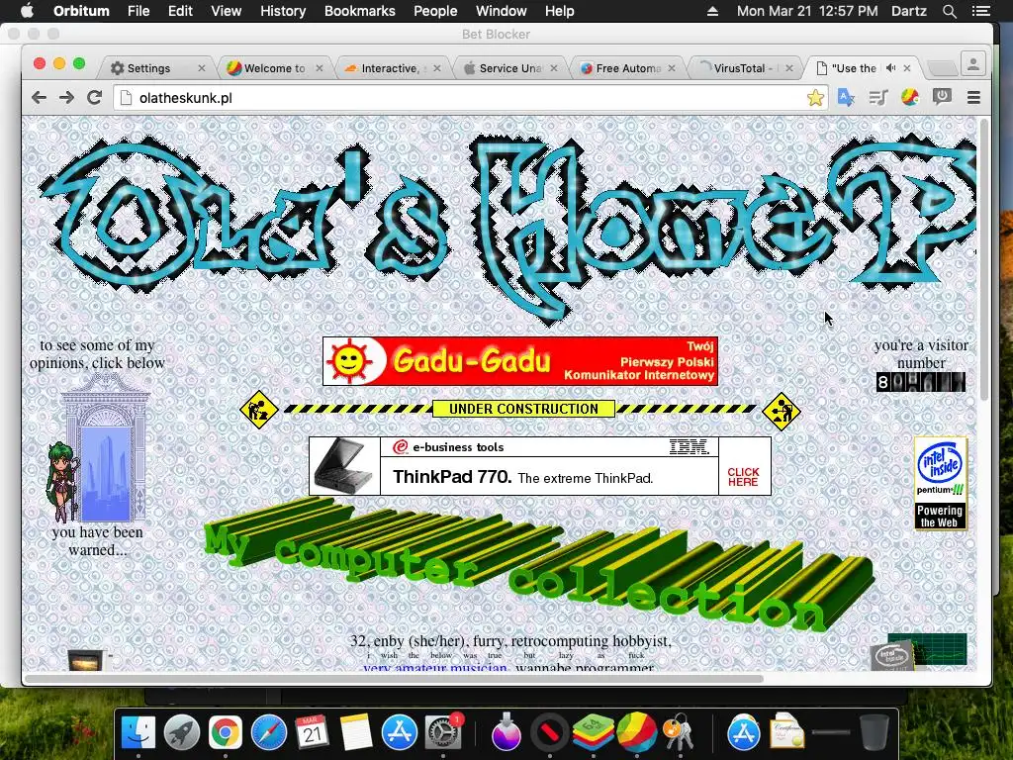Open the purple flask app in the dock
1013x760 pixels.
coord(506,733)
